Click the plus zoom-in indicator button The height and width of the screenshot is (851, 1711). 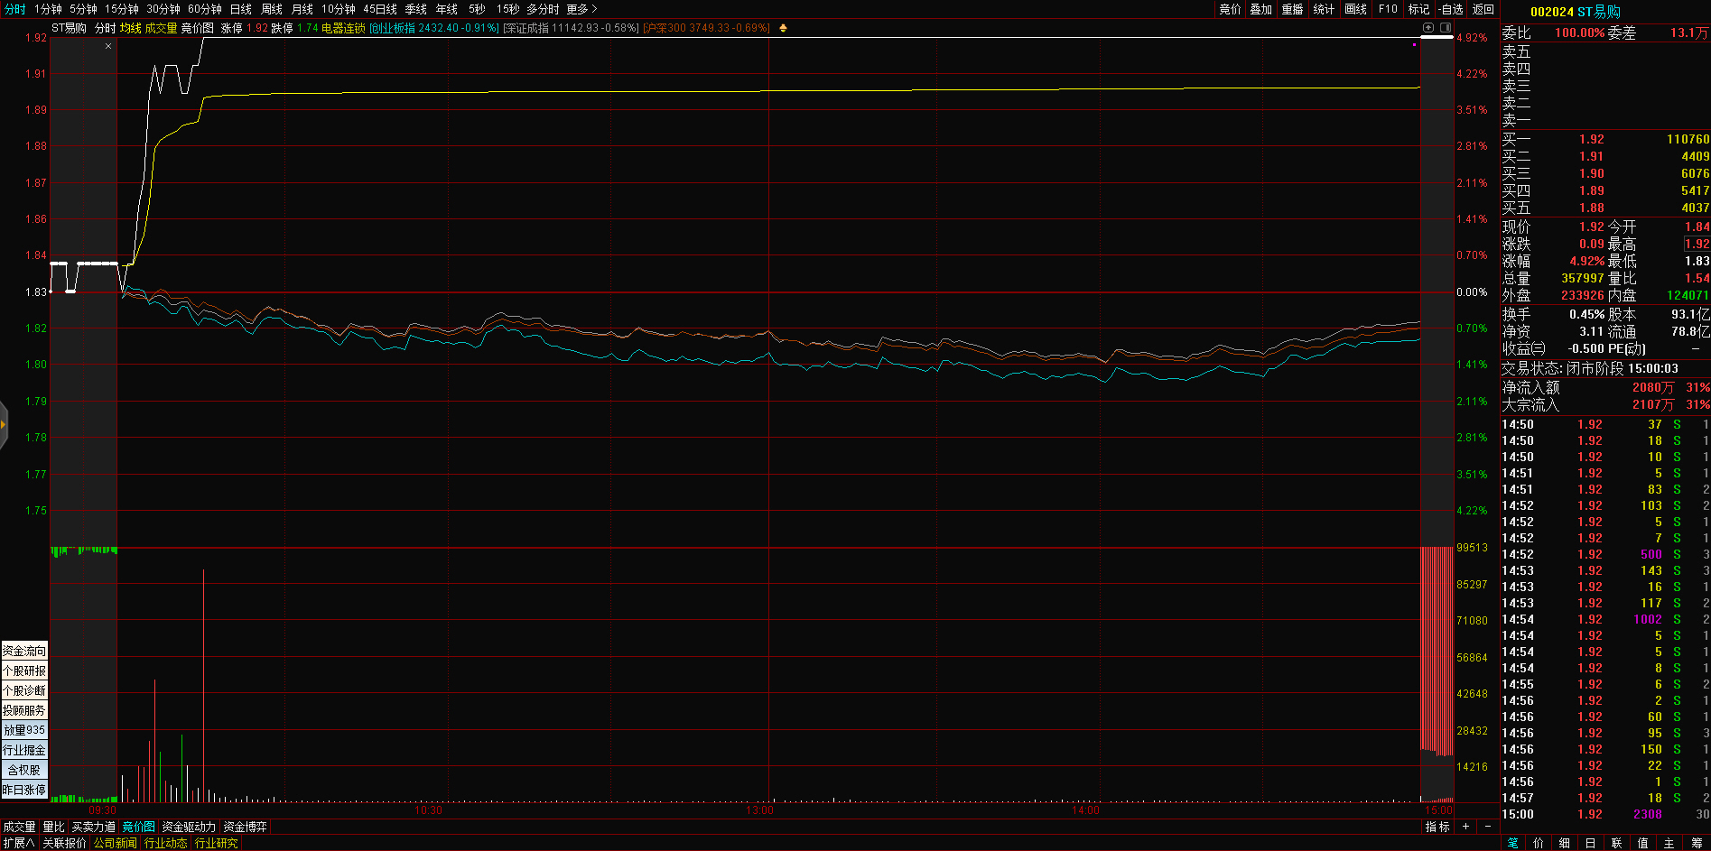[x=1465, y=827]
